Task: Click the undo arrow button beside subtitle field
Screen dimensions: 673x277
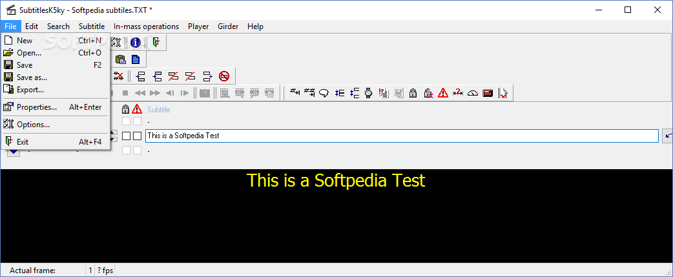Action: [668, 136]
